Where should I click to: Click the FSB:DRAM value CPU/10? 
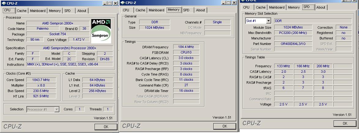tap(186, 52)
